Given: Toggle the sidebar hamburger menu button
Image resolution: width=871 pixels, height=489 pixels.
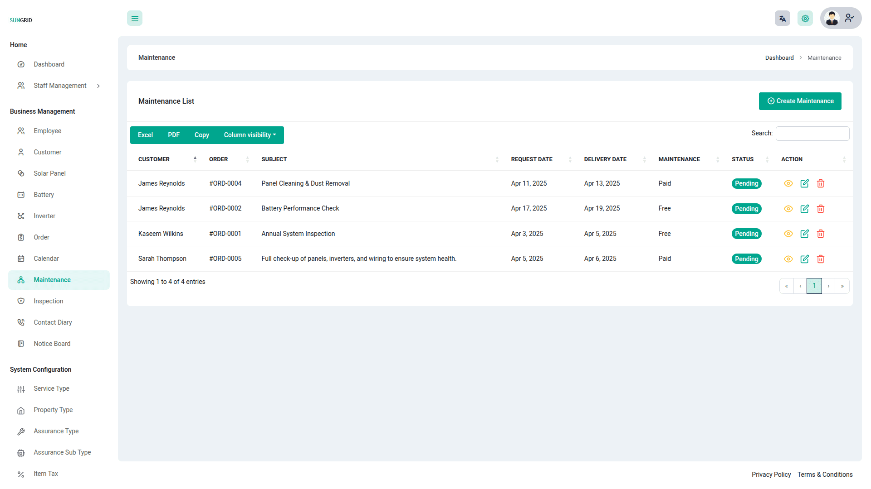Looking at the screenshot, I should [x=135, y=19].
